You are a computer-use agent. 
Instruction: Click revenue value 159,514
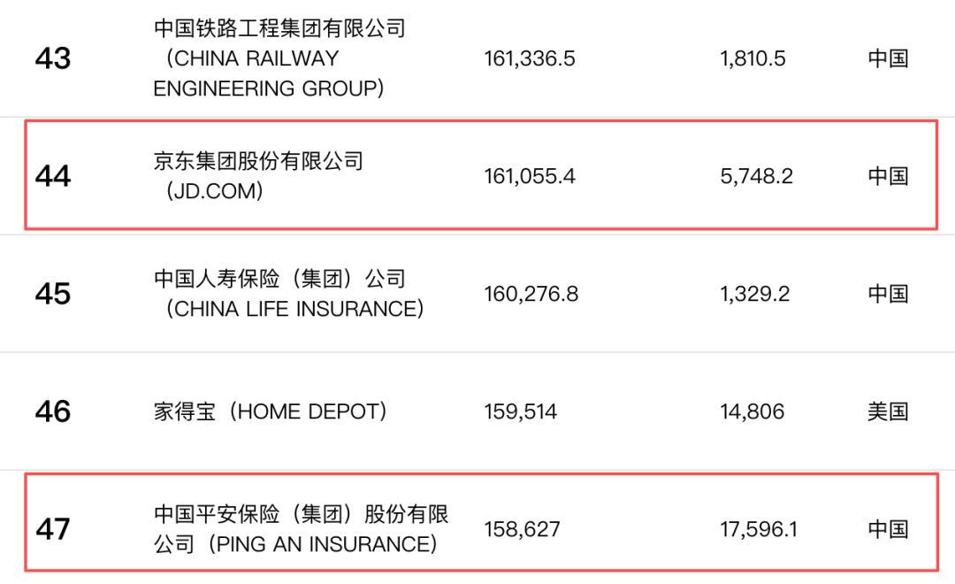point(521,411)
